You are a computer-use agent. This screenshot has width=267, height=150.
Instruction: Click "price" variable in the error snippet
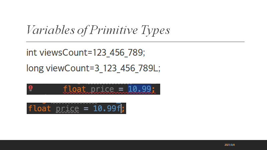coord(102,89)
